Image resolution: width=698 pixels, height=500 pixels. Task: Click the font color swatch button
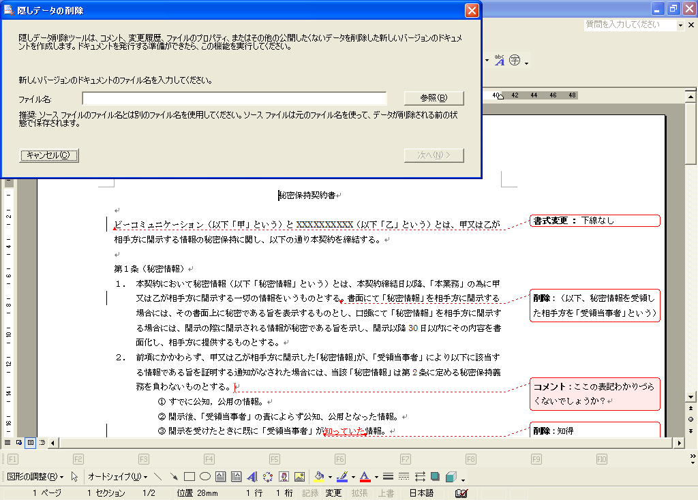tap(365, 477)
